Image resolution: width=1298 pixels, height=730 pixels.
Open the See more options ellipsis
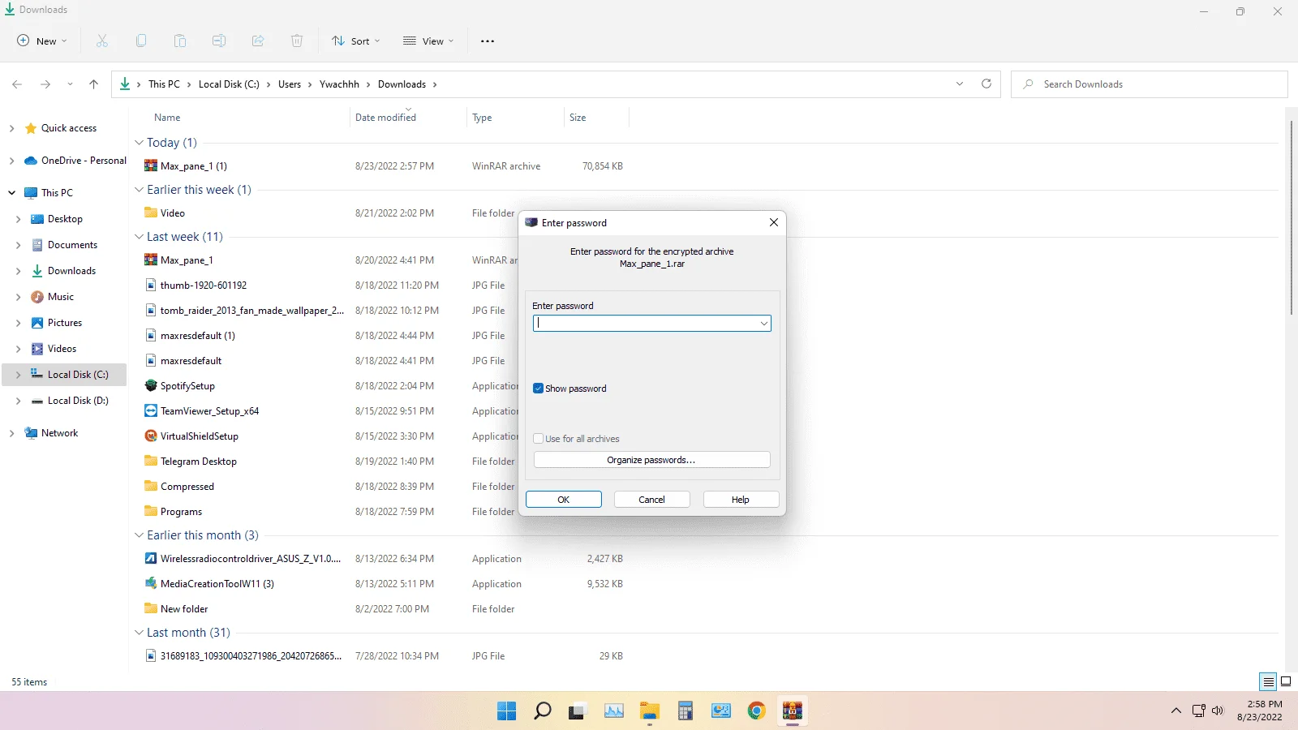tap(488, 41)
